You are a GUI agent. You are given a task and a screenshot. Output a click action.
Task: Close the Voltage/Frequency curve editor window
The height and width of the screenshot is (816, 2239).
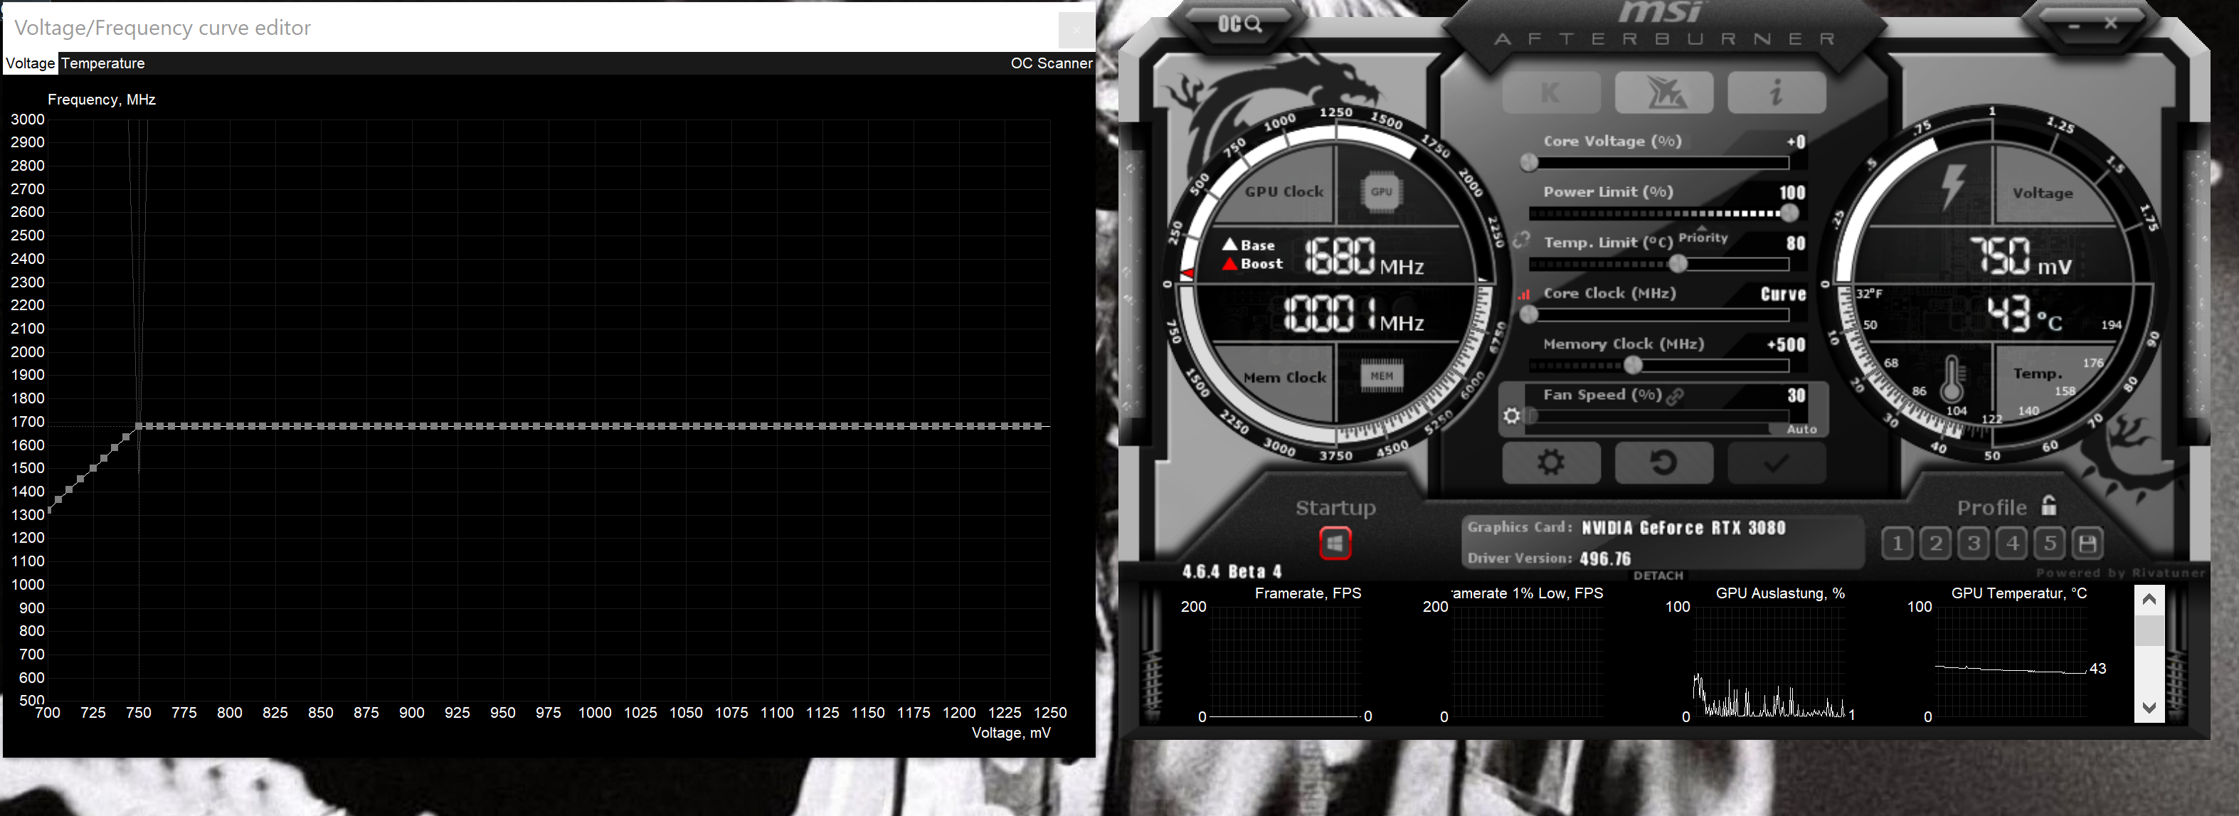[x=1076, y=31]
